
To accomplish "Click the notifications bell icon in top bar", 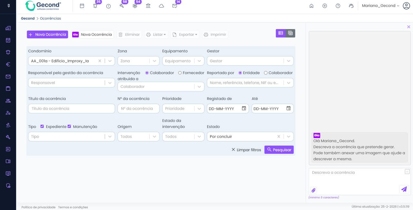I will [95, 6].
